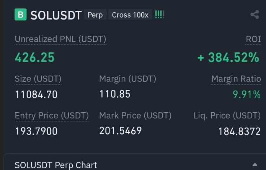The height and width of the screenshot is (170, 266).
Task: Tap the unrealized PNL value 426.25
Action: click(35, 58)
